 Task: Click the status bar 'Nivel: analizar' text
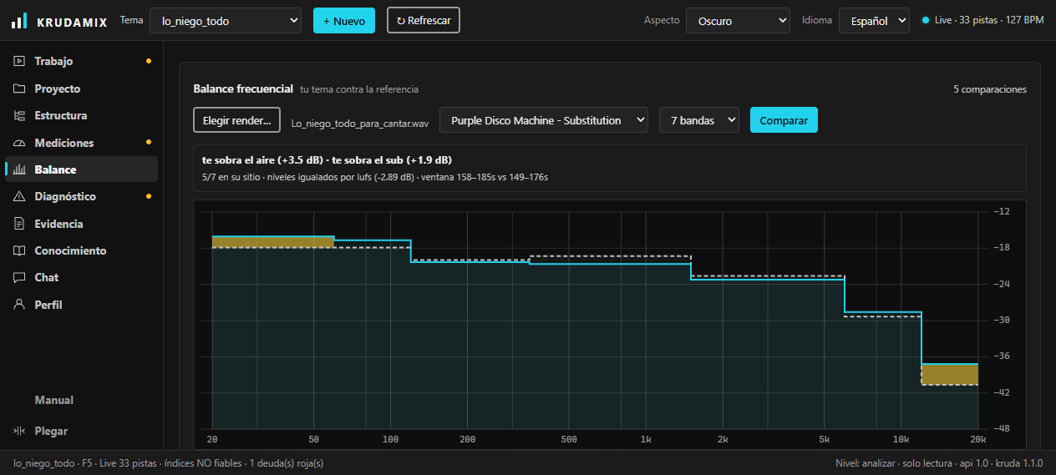click(x=867, y=462)
